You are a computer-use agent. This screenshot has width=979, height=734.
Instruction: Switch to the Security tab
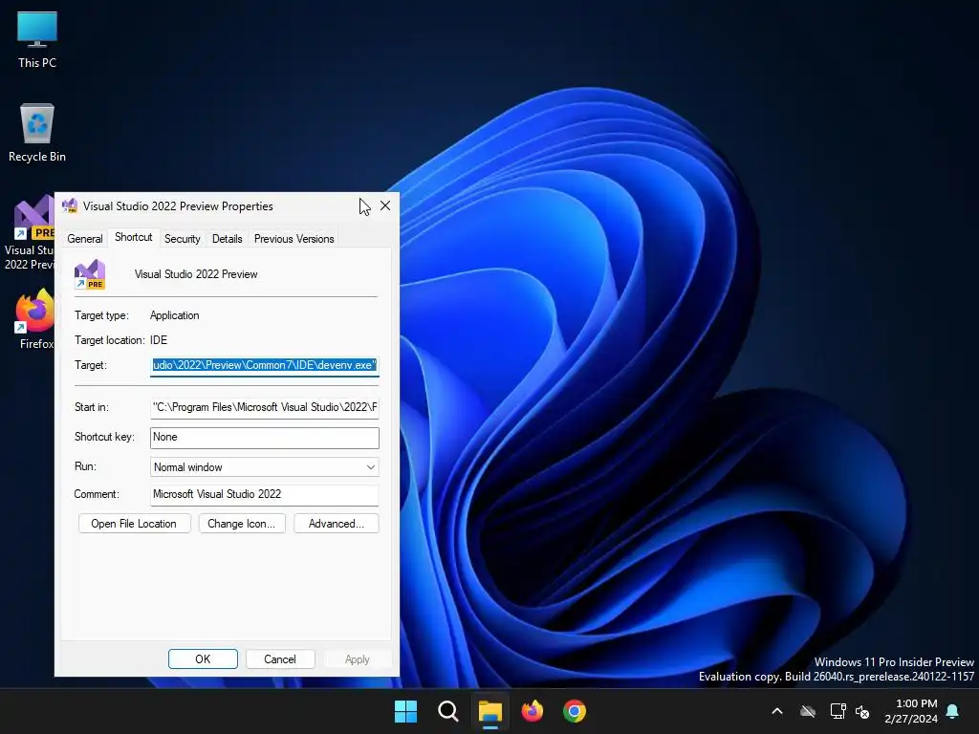click(183, 238)
